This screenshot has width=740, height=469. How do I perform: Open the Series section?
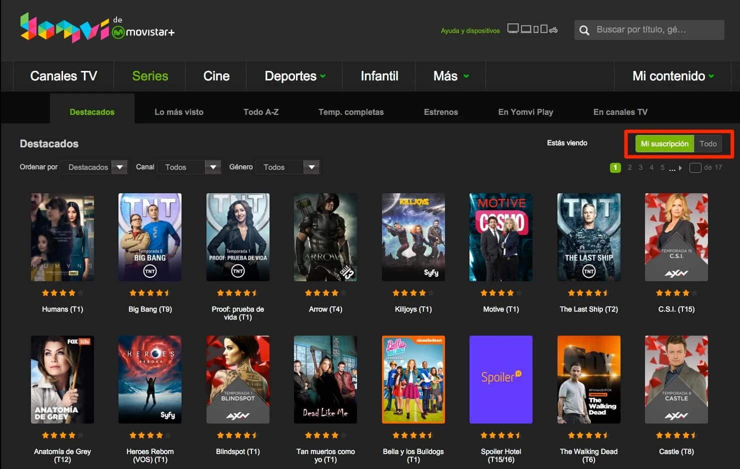point(150,76)
